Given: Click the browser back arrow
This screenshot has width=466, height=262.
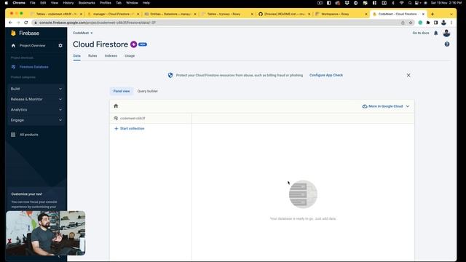Looking at the screenshot, I should click(10, 23).
